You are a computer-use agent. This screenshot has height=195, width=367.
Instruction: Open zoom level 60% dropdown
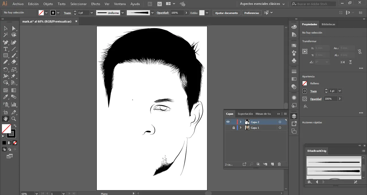click(x=36, y=194)
